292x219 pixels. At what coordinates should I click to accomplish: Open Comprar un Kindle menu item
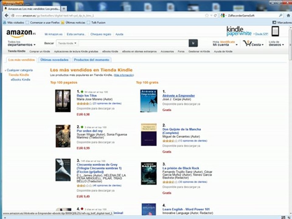40,51
